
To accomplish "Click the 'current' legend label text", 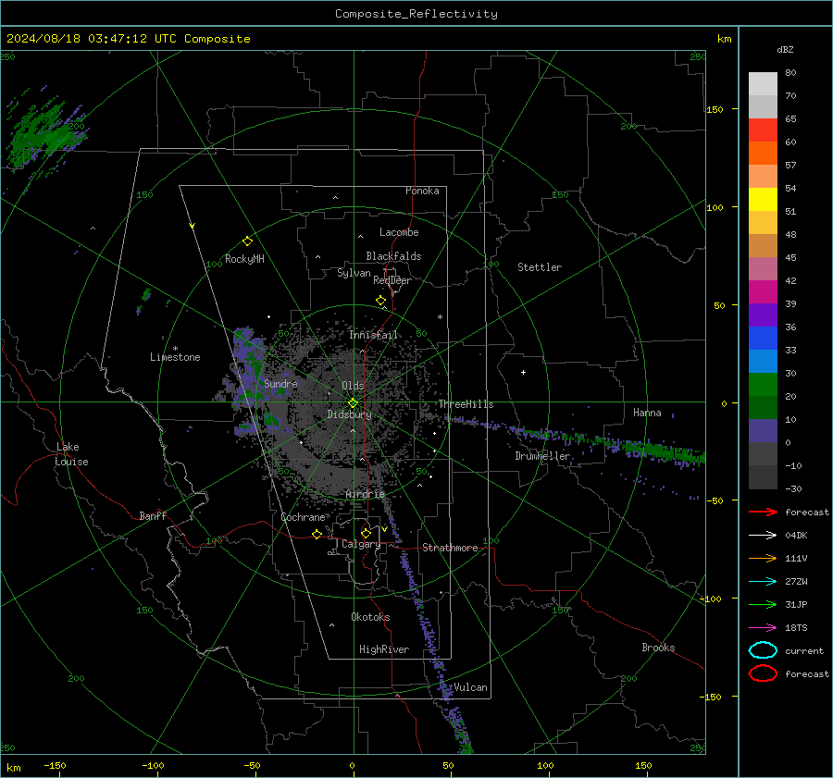I will (x=804, y=651).
